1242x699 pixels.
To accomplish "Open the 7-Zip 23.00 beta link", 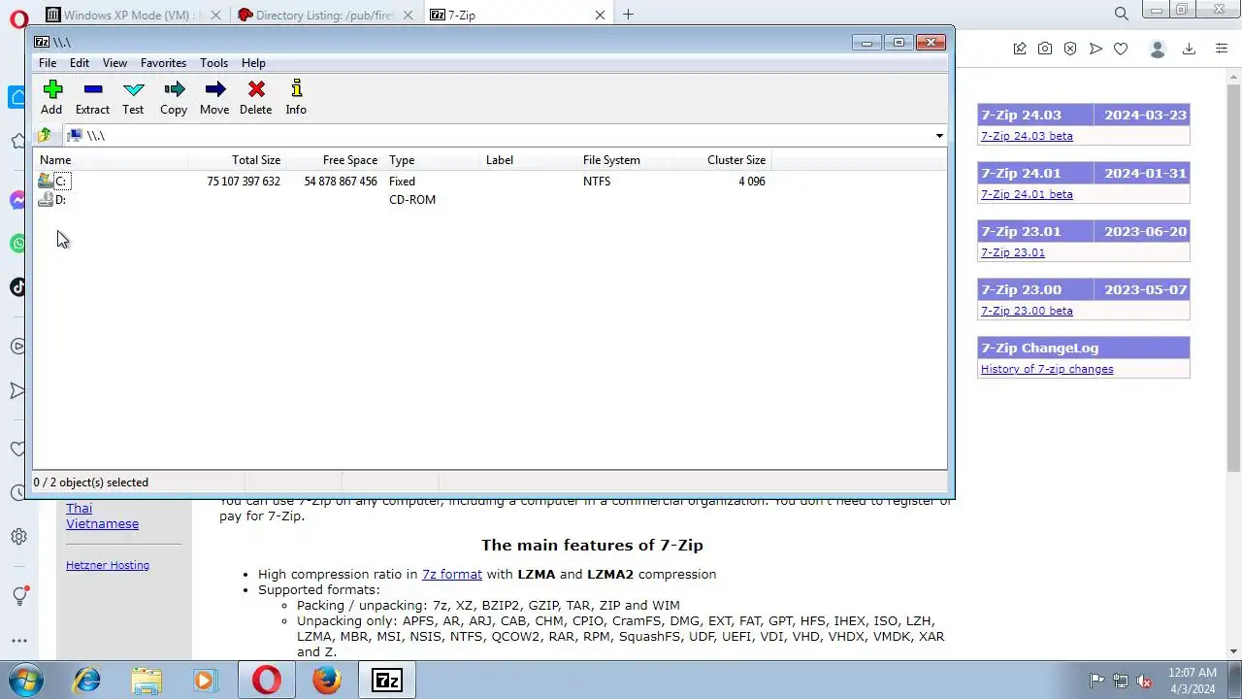I will click(x=1027, y=311).
